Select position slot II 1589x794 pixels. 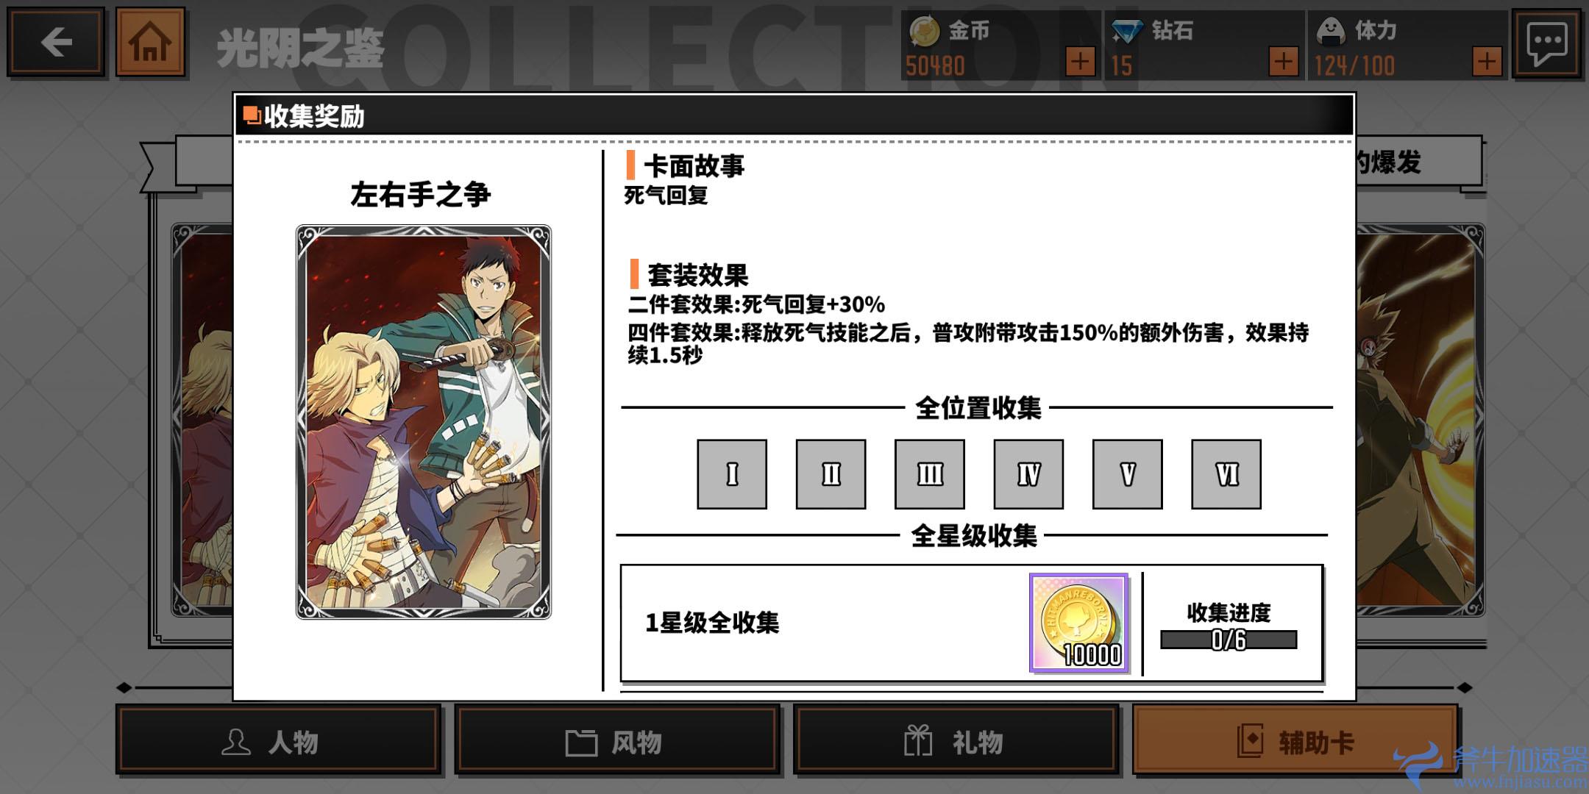[831, 474]
